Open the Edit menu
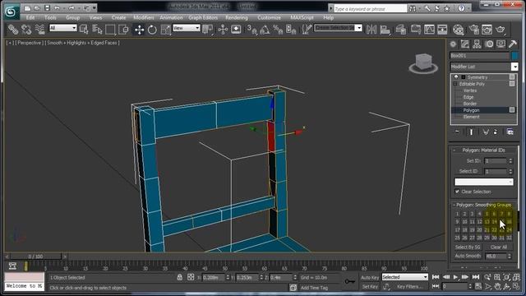Viewport: 526px width, 296px height. (30, 17)
